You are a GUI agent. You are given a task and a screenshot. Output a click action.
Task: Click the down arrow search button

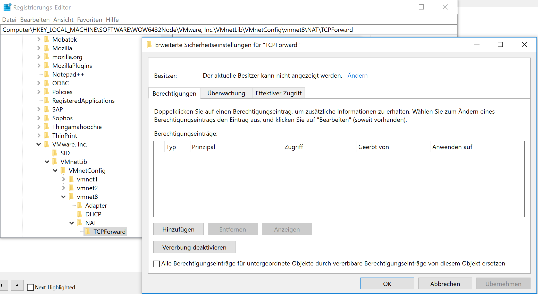click(x=17, y=285)
